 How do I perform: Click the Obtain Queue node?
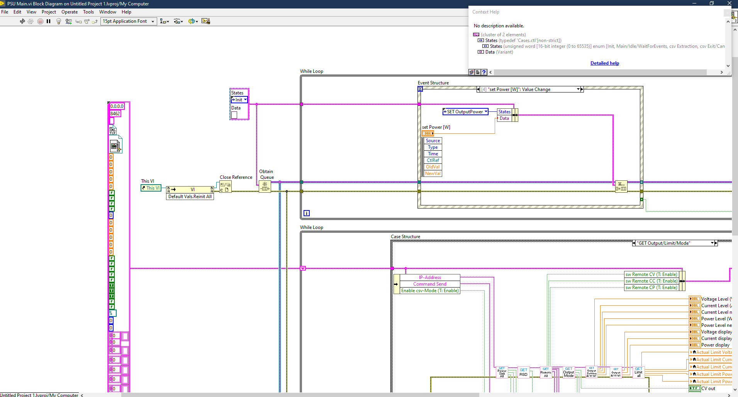pyautogui.click(x=265, y=187)
